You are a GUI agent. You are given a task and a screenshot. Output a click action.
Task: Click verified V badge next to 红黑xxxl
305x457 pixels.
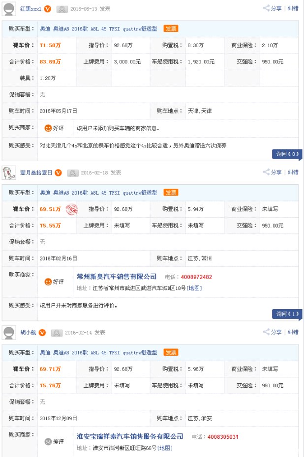(x=48, y=9)
